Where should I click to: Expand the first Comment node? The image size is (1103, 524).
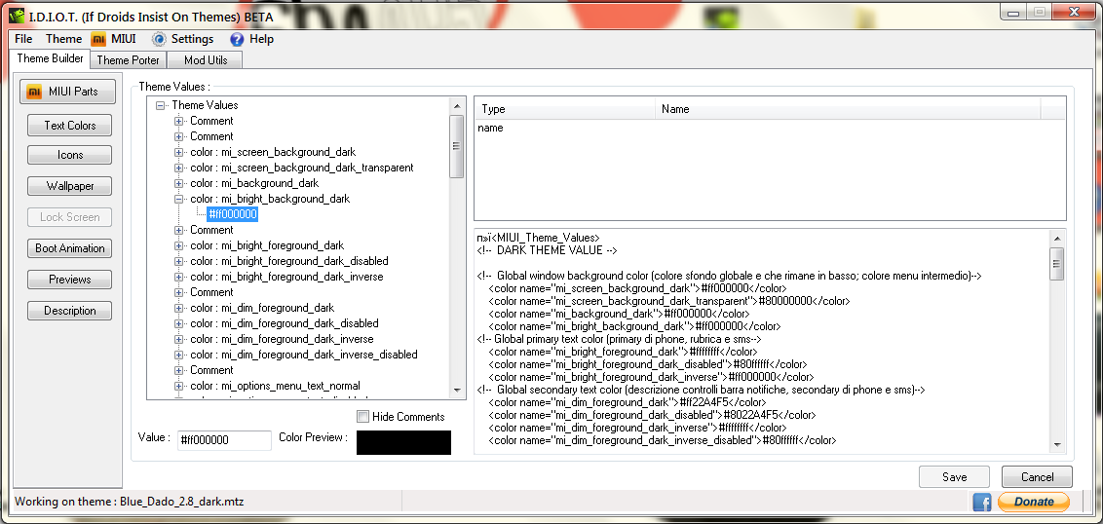click(178, 121)
